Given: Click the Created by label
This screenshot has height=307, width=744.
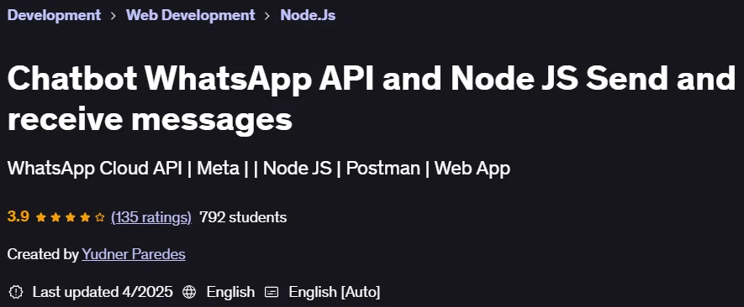Looking at the screenshot, I should click(x=43, y=254).
